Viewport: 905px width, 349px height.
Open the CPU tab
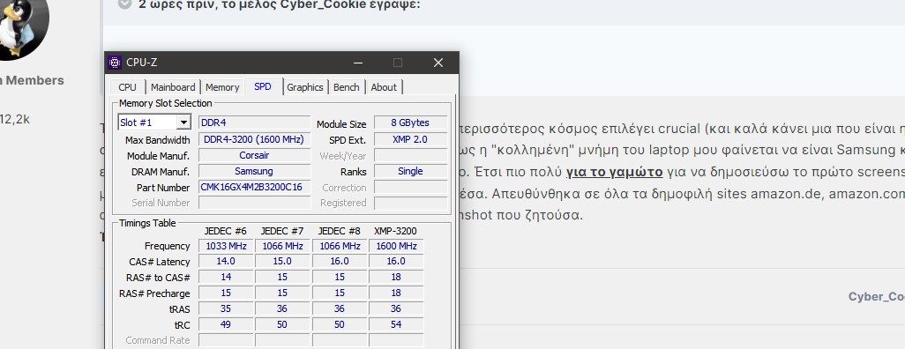pyautogui.click(x=128, y=87)
